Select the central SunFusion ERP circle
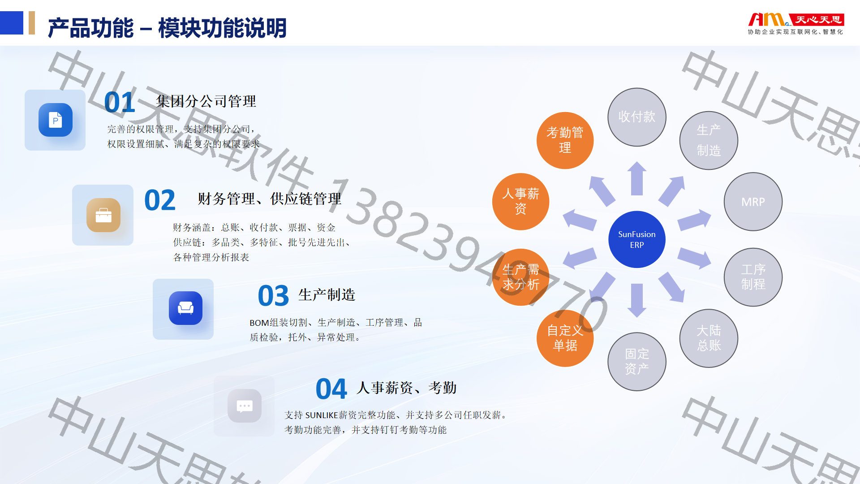 point(636,239)
